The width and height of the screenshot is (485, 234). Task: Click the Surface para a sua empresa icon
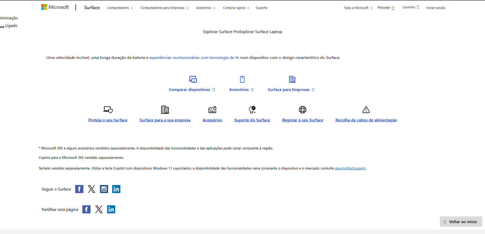tap(165, 110)
